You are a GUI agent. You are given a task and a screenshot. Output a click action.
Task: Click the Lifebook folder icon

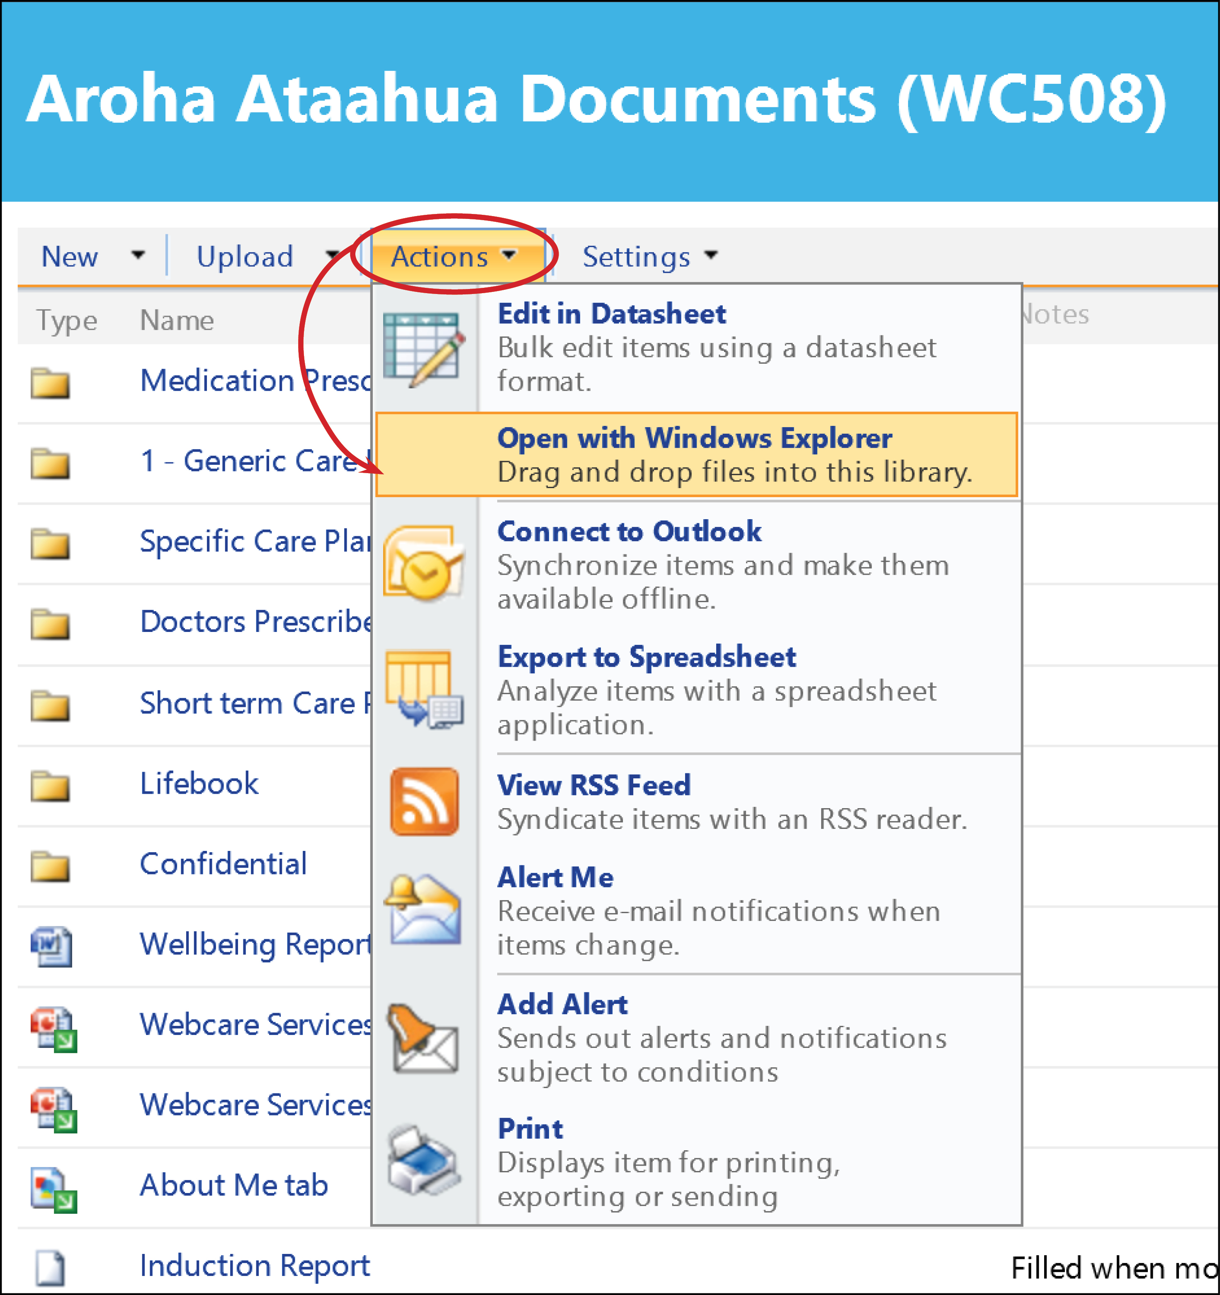pos(50,786)
